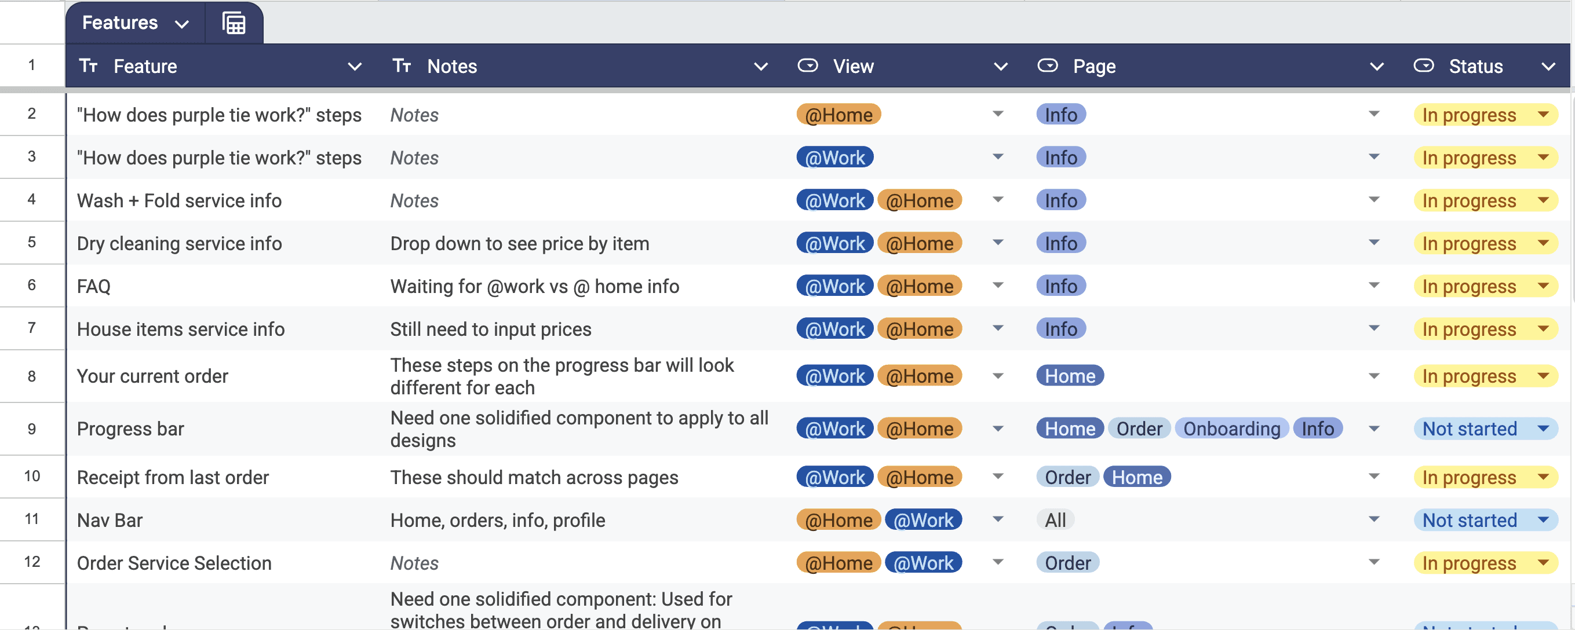Select row number 8 header
This screenshot has height=630, width=1575.
coord(32,376)
